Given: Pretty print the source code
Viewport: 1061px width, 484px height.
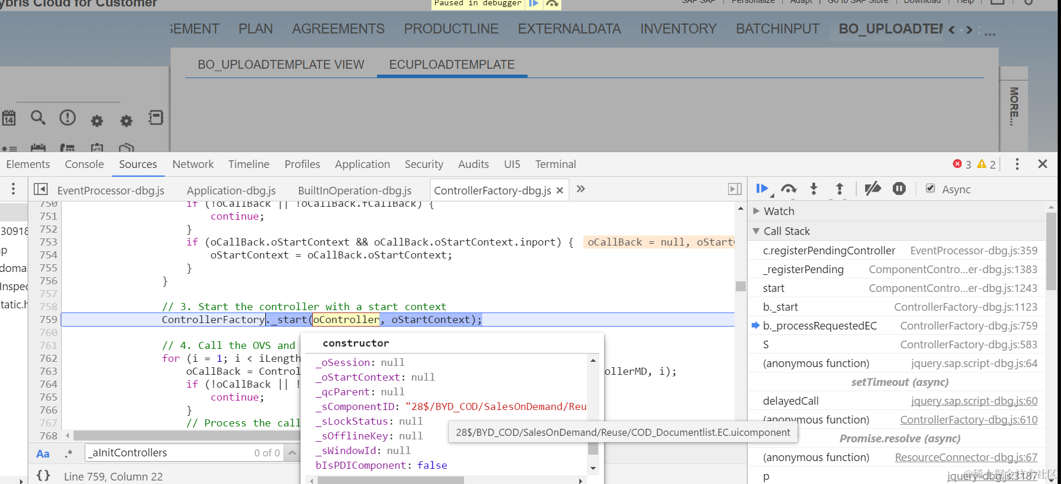Looking at the screenshot, I should tap(44, 475).
